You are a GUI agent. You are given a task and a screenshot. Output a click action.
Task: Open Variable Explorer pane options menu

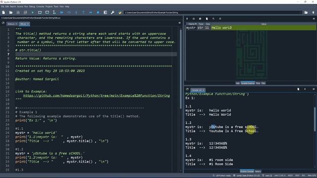click(x=314, y=19)
